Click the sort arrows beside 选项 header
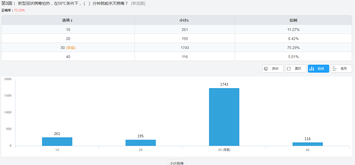 click(x=72, y=20)
